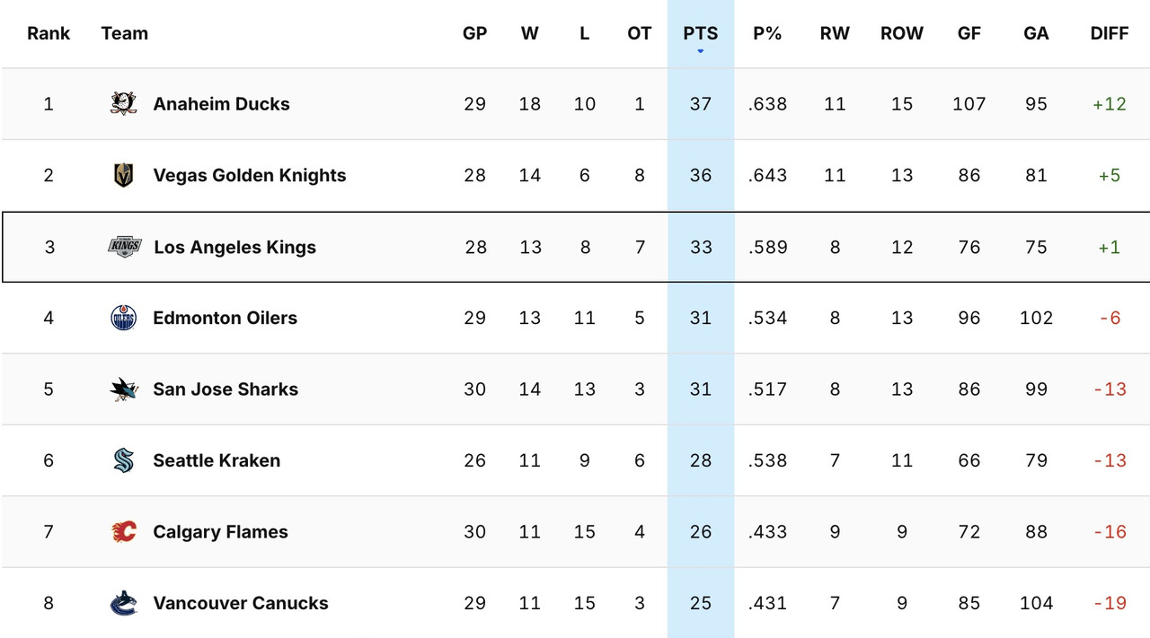Viewport: 1150px width, 638px height.
Task: Sort the standings by DIFF column
Action: pos(1110,33)
